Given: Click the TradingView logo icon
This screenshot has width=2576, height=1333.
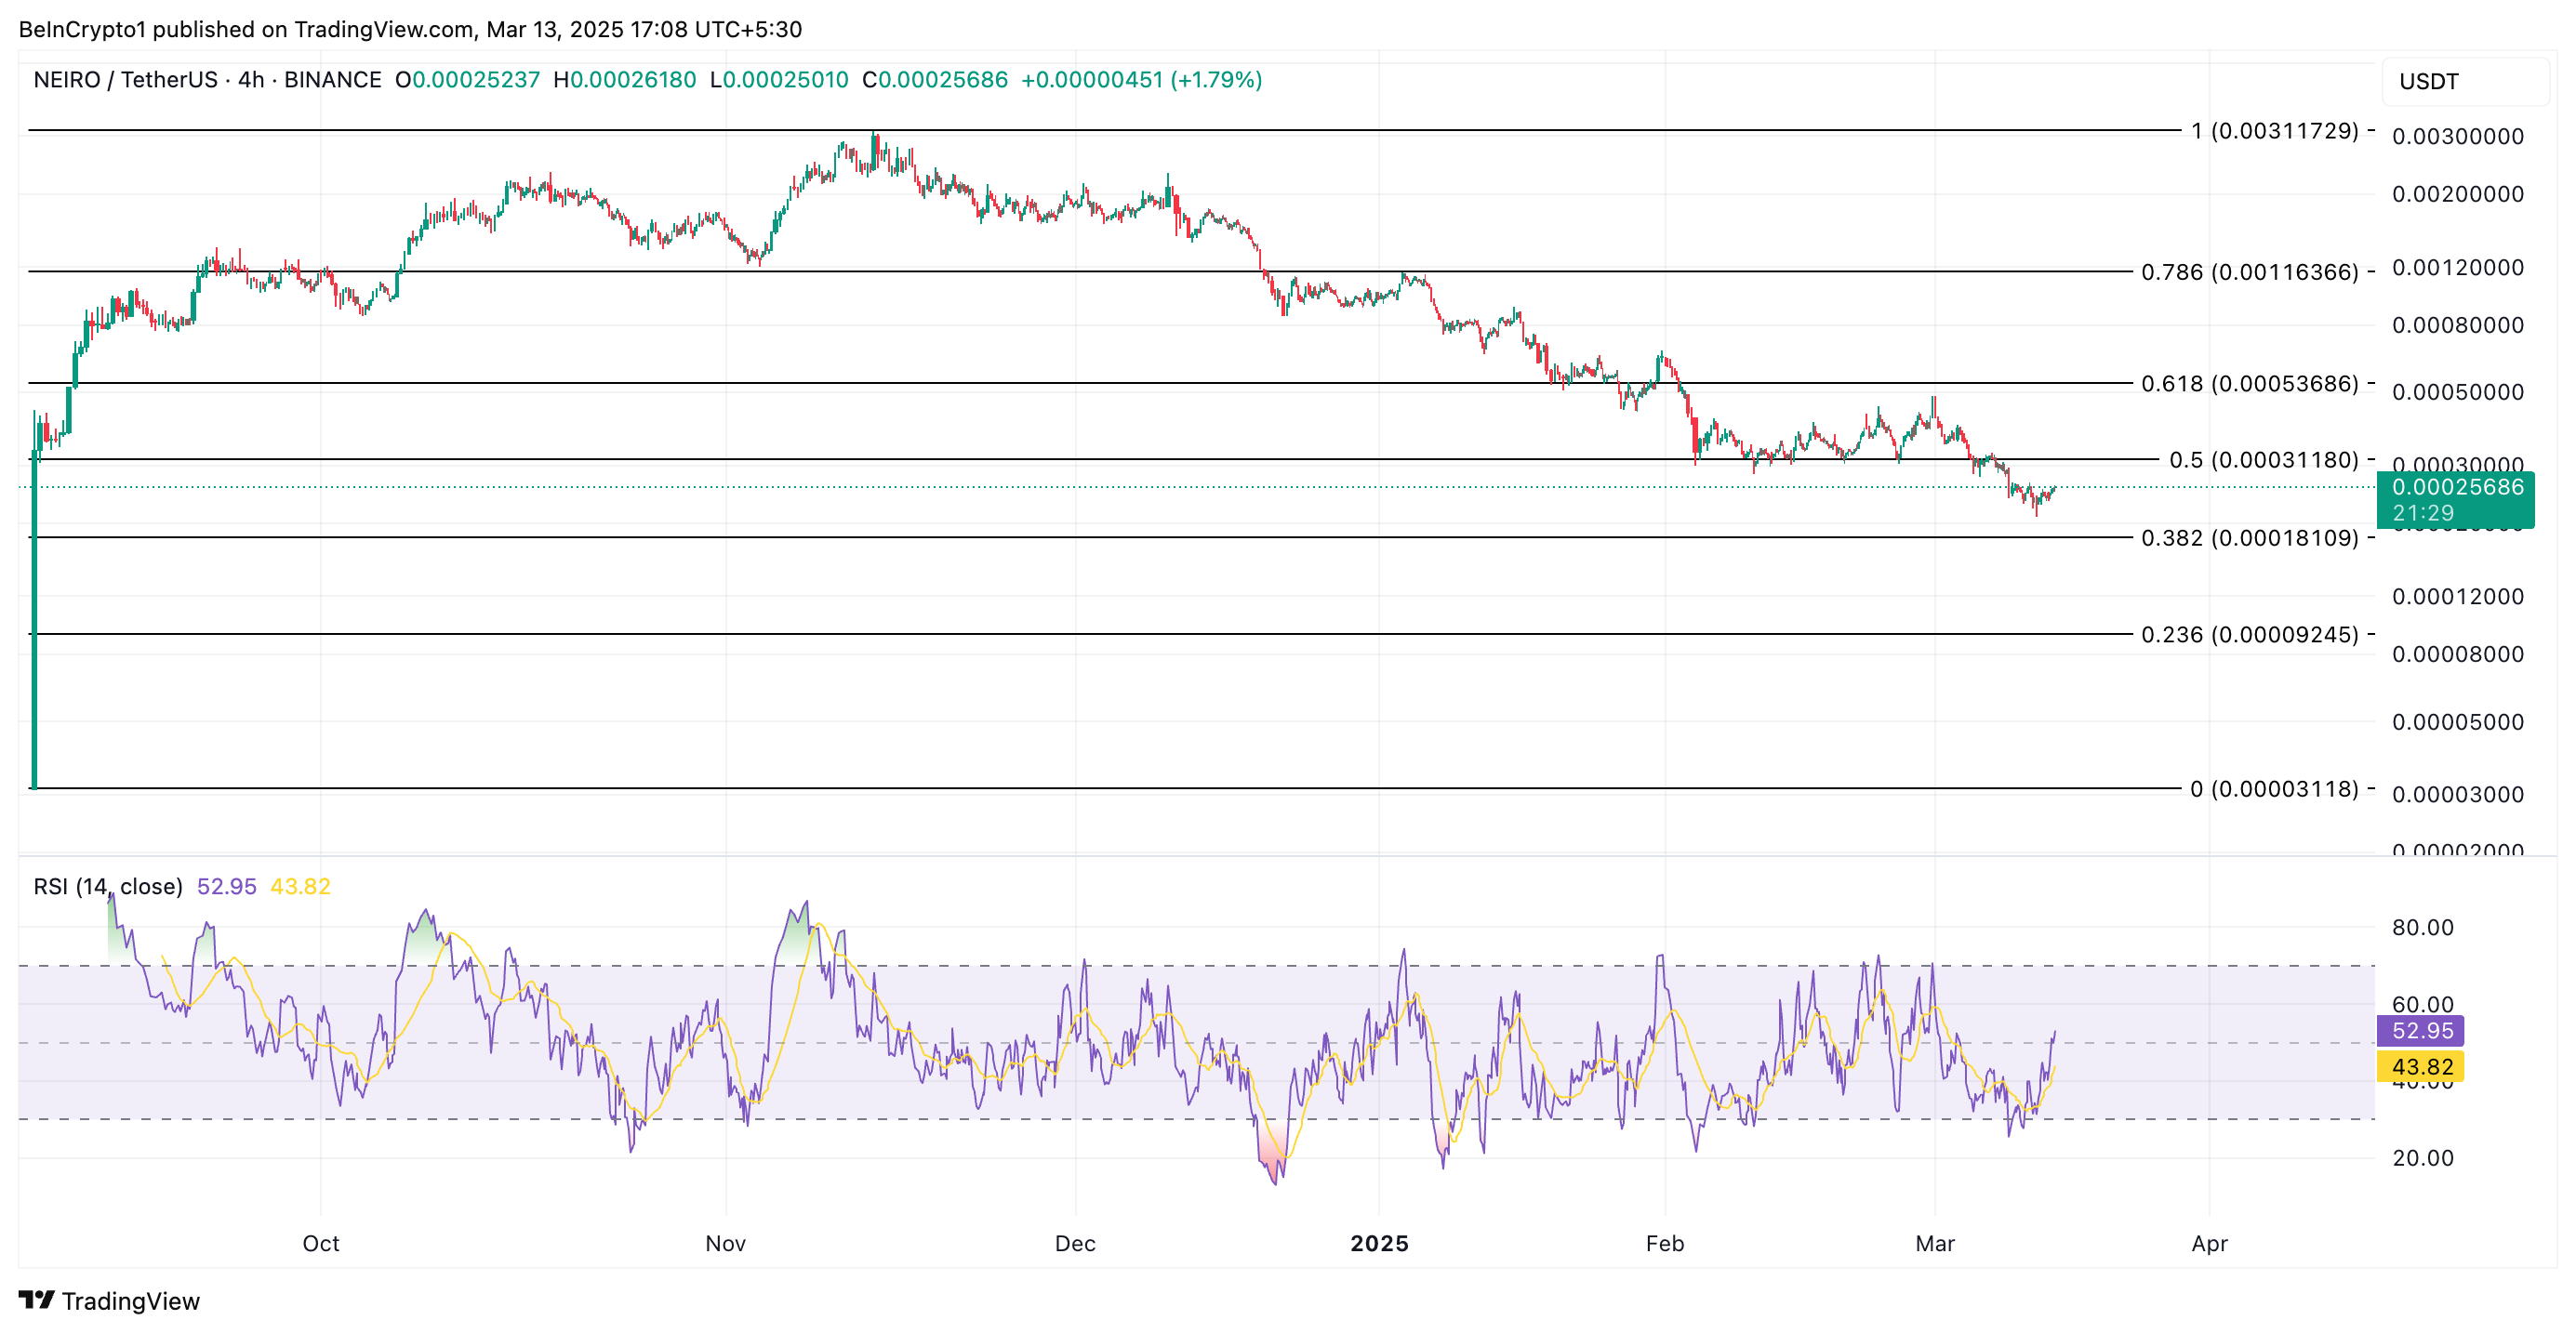Looking at the screenshot, I should coord(36,1300).
